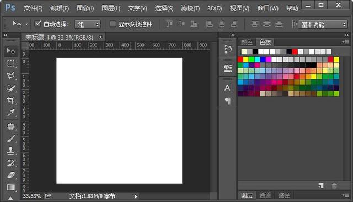Open the 编辑(E) menu
The height and width of the screenshot is (202, 353).
click(60, 9)
